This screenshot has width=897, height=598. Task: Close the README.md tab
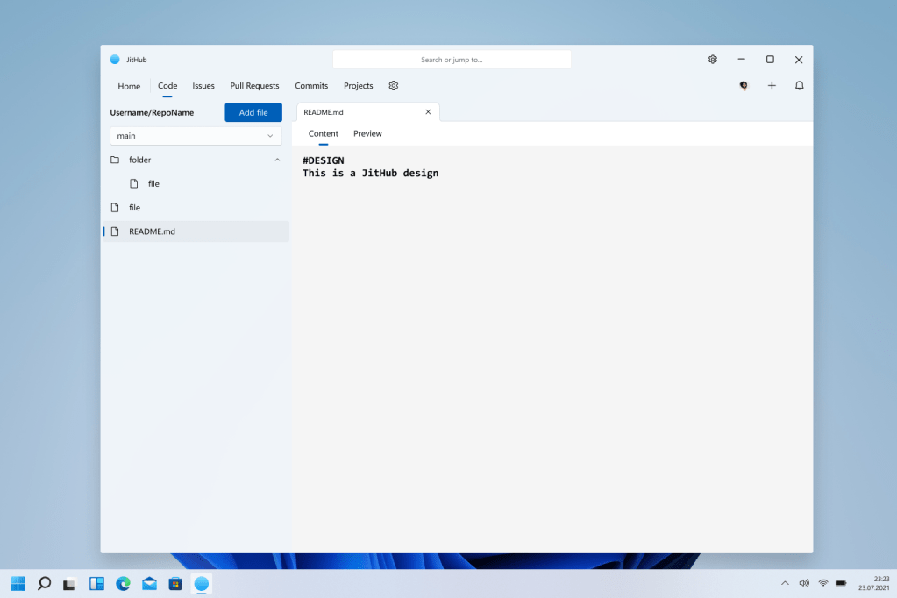click(x=428, y=112)
